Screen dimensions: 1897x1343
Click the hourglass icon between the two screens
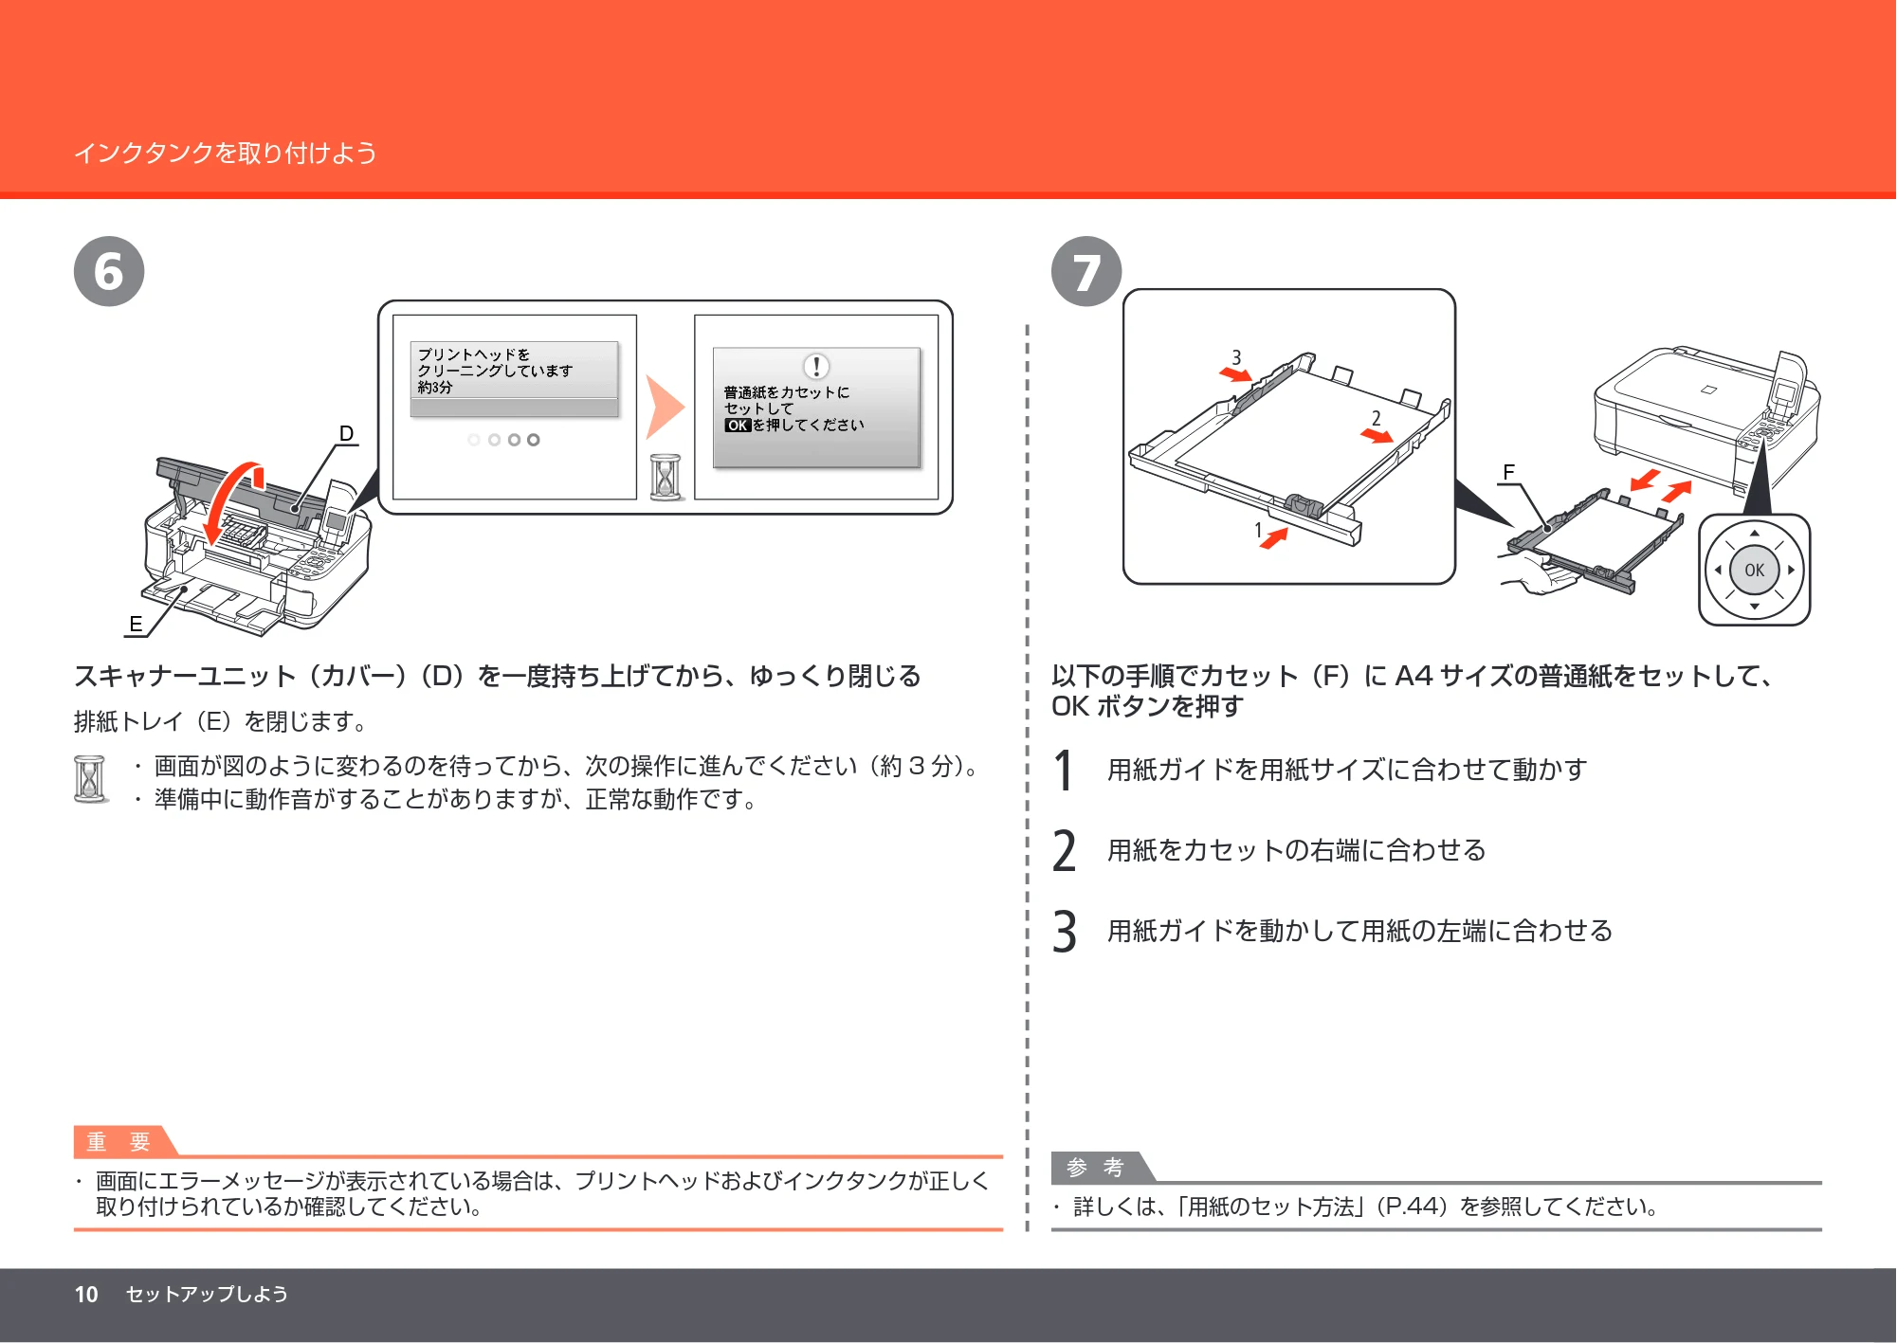[666, 478]
